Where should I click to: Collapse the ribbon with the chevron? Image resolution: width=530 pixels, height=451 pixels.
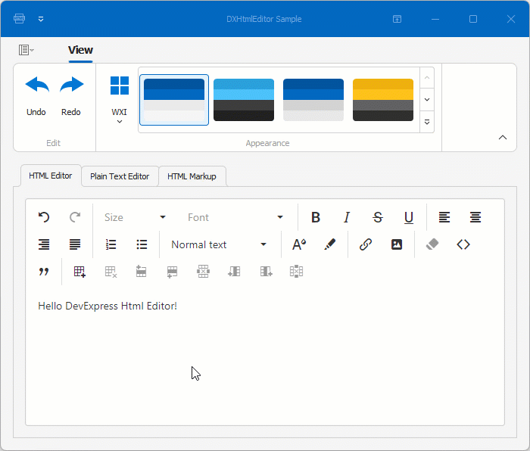(503, 138)
